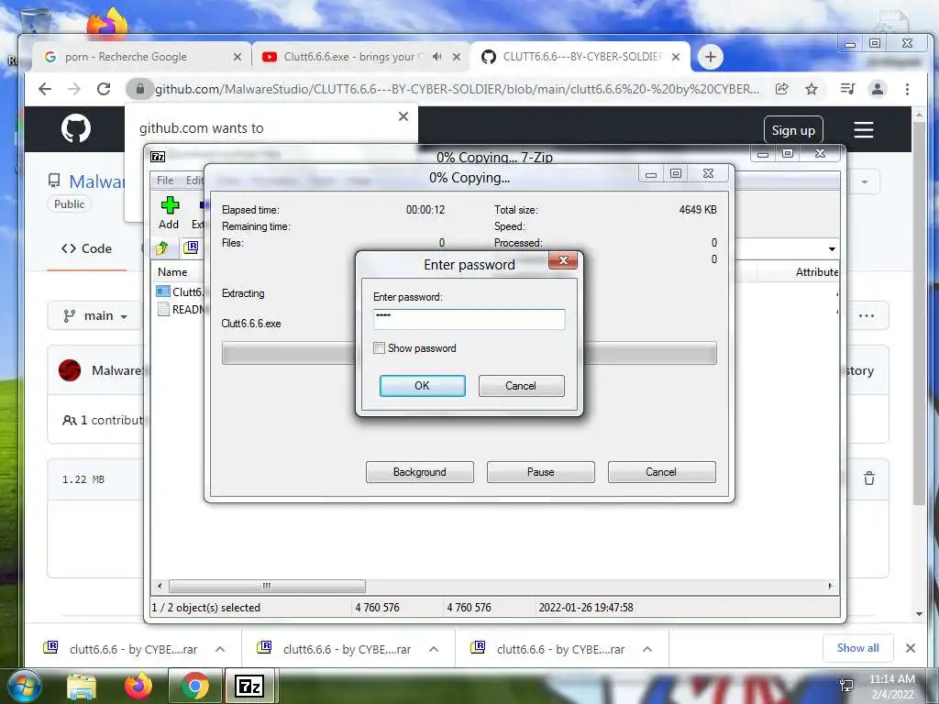Focus the Enter password text field
939x704 pixels.
[x=469, y=319]
